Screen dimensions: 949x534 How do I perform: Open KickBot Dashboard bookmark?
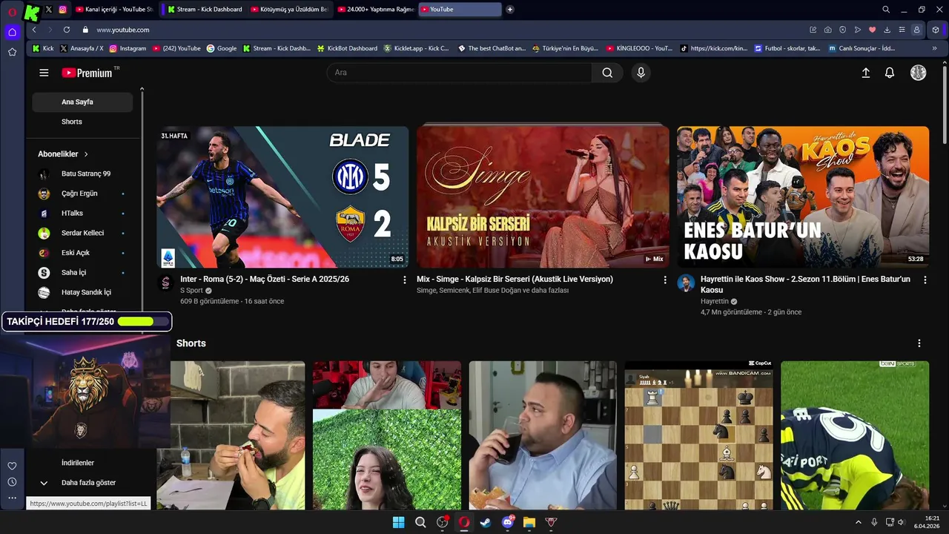click(347, 48)
